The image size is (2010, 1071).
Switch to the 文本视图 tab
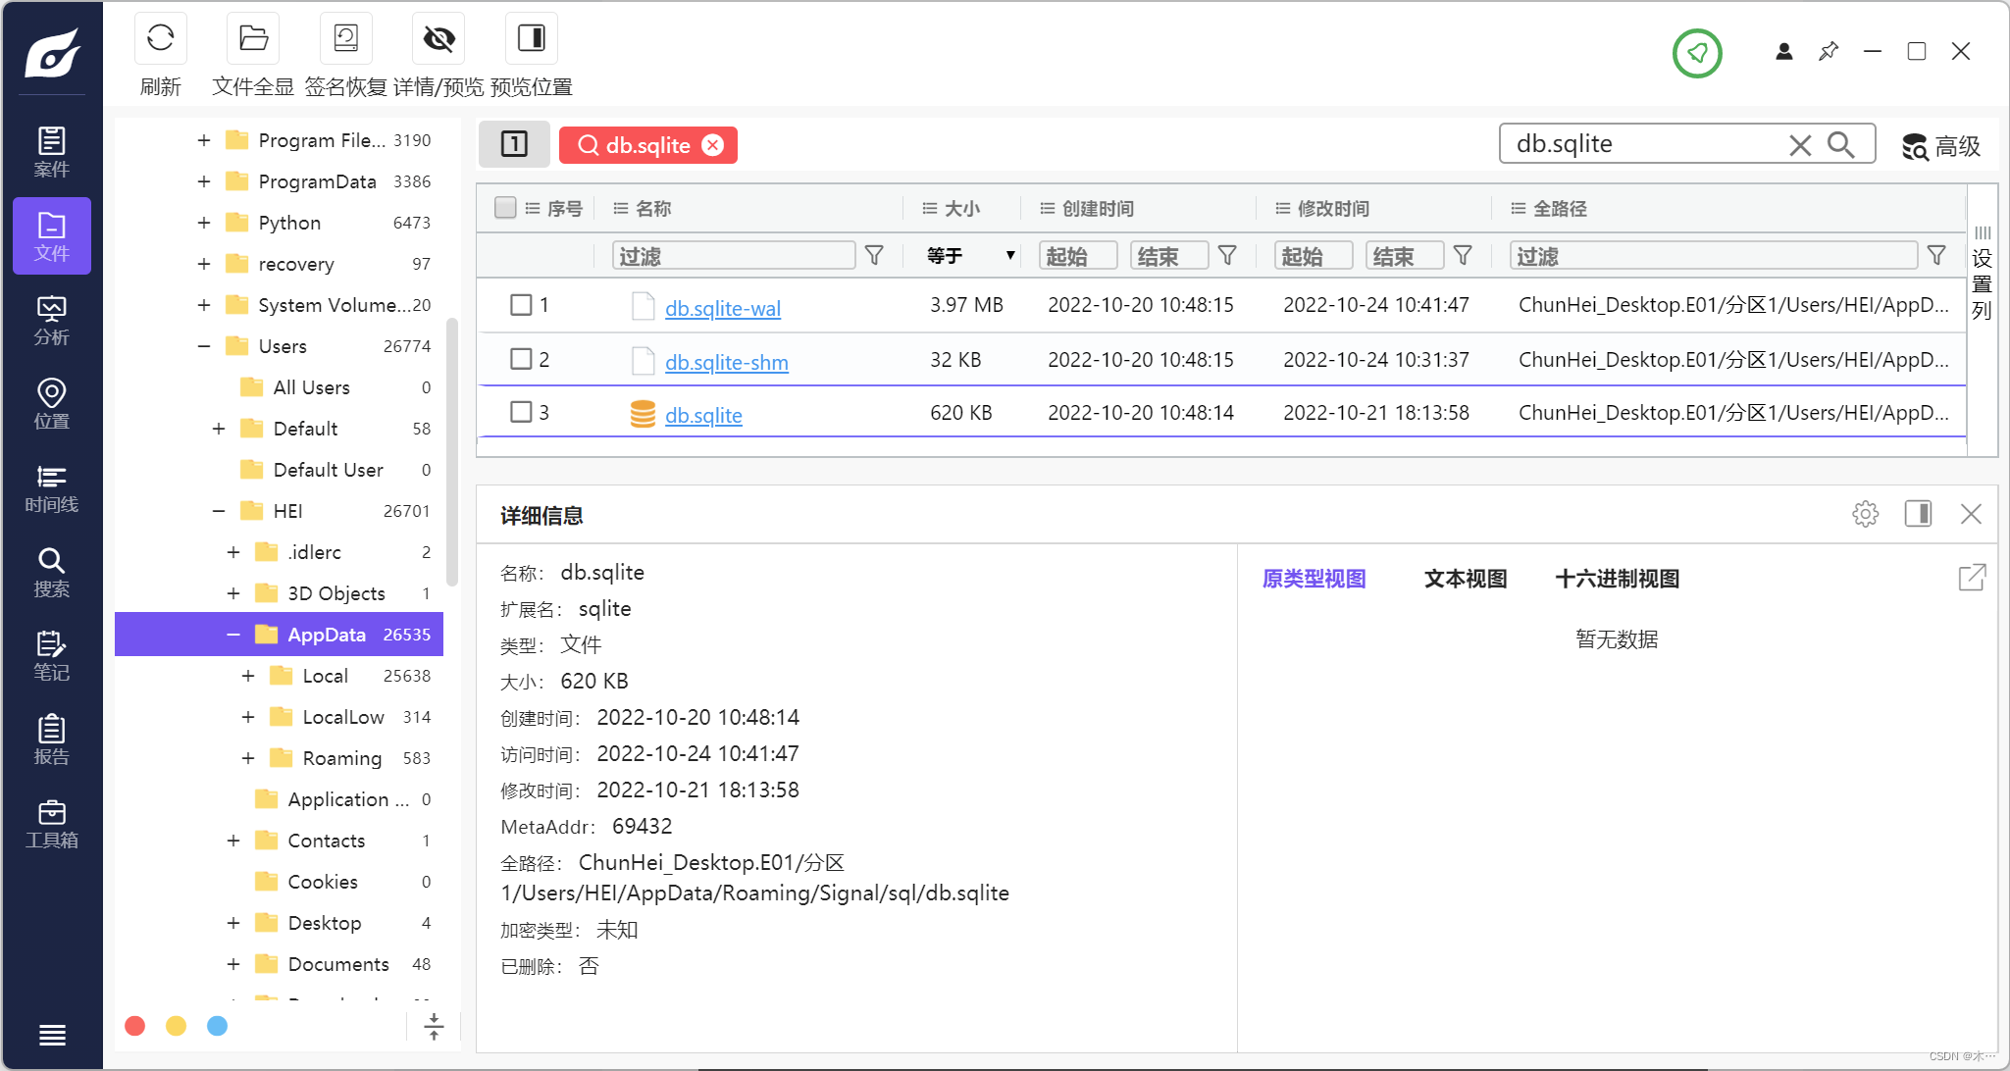click(x=1465, y=579)
